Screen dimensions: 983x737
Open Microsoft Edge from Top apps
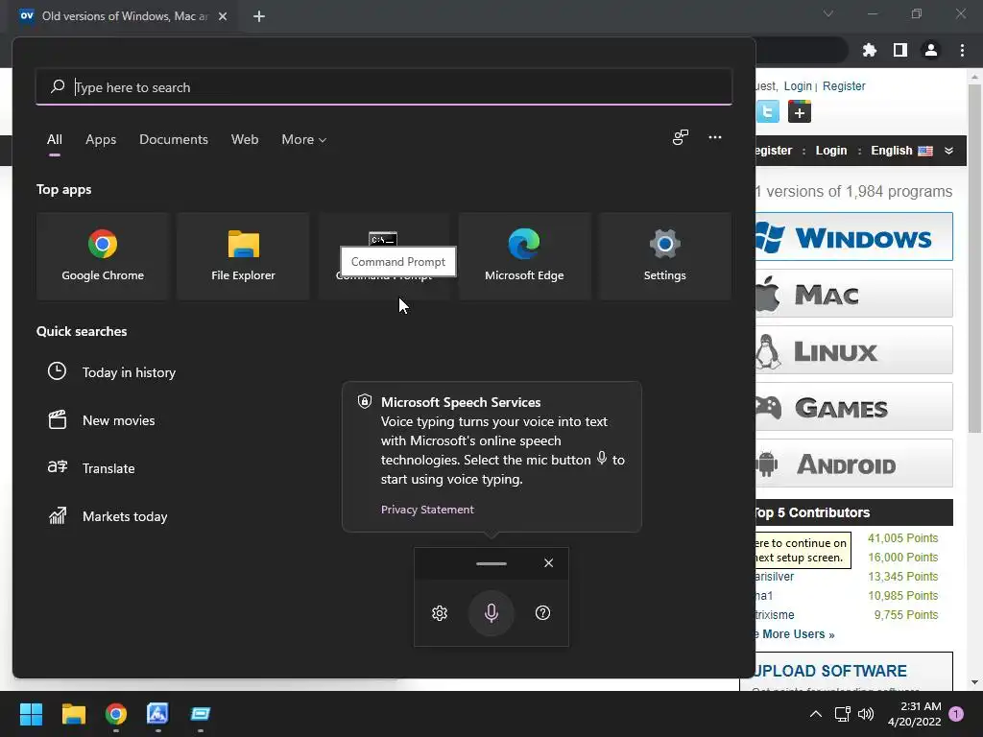tap(524, 256)
